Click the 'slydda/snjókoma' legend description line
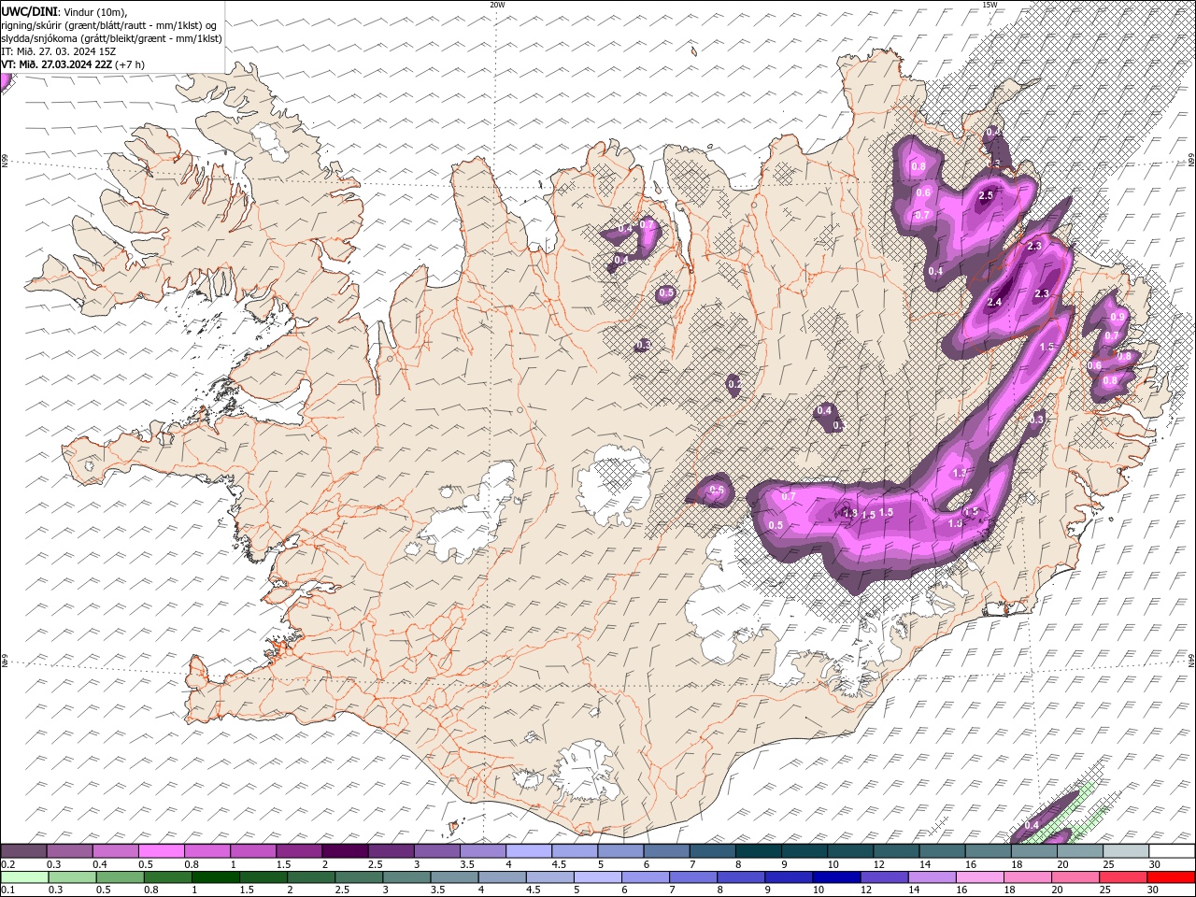This screenshot has width=1196, height=897. click(x=112, y=38)
